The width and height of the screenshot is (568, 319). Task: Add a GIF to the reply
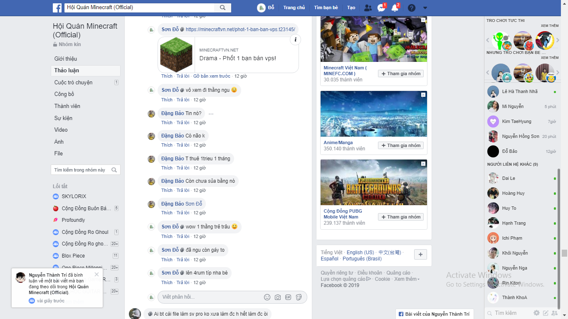click(x=288, y=297)
